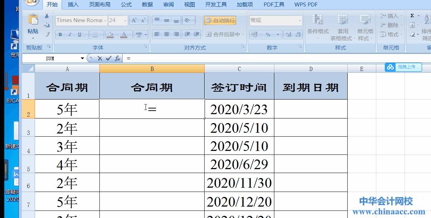Click the AutoSum (Σ) icon
This screenshot has width=431, height=218.
pos(412,16)
